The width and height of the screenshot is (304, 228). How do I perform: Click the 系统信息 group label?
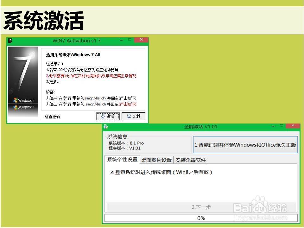click(117, 136)
